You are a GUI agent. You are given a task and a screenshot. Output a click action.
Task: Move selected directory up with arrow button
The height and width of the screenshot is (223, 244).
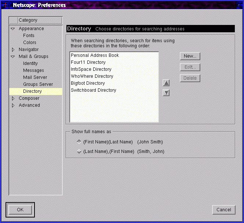(x=166, y=83)
